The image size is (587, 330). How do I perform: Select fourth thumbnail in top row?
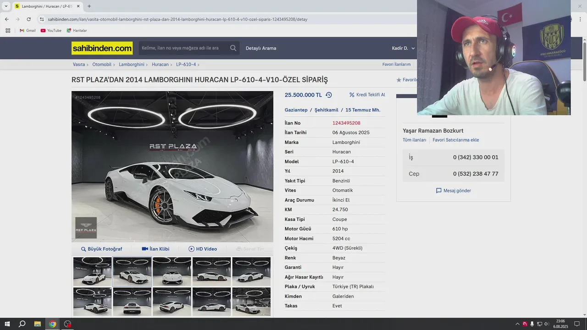click(211, 271)
